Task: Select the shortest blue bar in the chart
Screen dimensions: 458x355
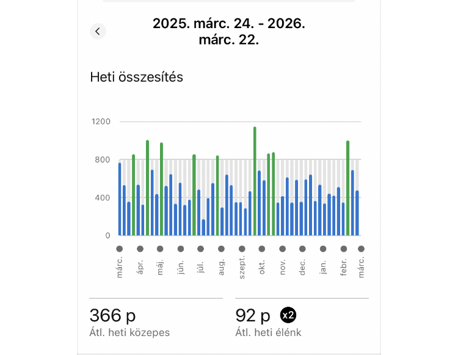Action: click(203, 227)
